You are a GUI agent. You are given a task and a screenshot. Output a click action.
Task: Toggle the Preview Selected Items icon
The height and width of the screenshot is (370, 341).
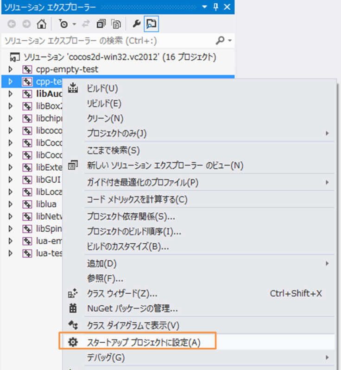[151, 24]
